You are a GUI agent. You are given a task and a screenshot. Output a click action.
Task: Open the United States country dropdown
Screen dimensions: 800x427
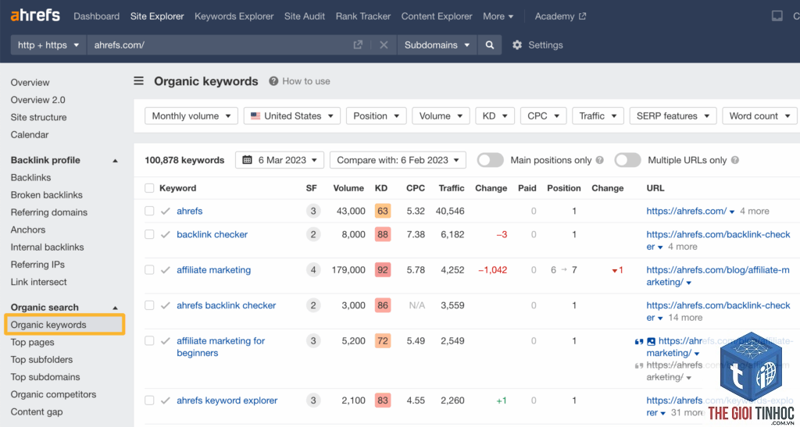pyautogui.click(x=292, y=116)
